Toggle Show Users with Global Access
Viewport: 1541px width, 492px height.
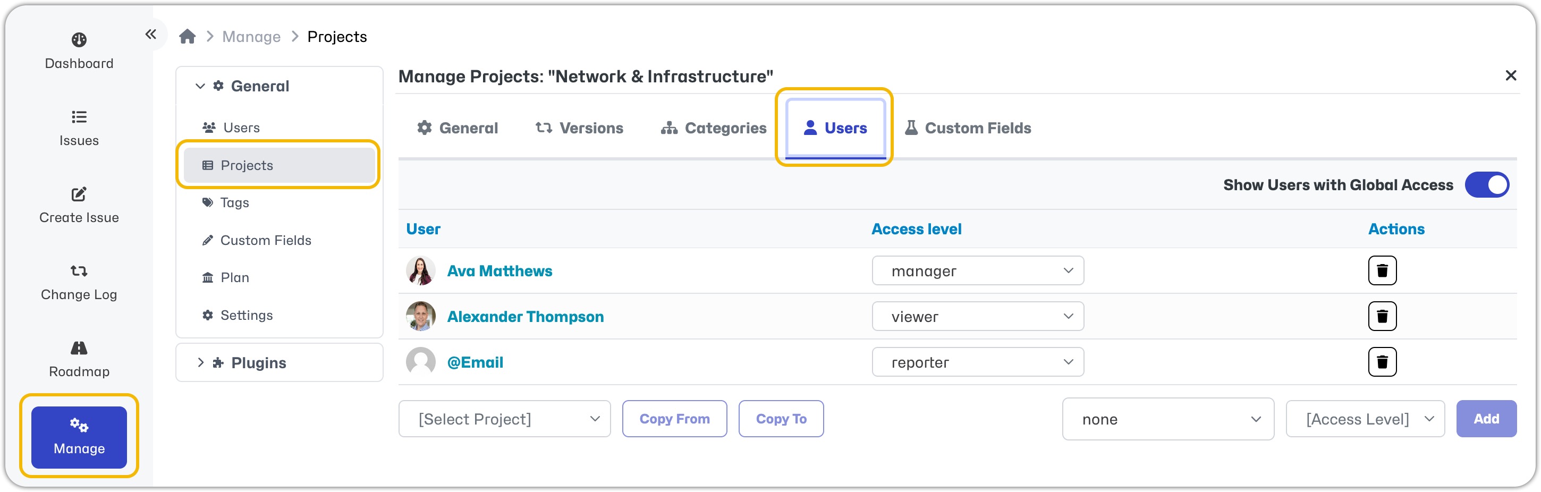point(1487,185)
